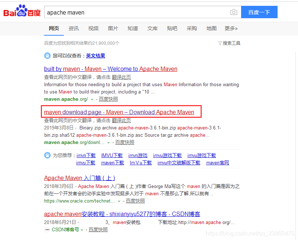Viewport: 298px width, 240px height.
Task: Expand arrow next to maven.apache.org/downl... URL
Action: click(108, 143)
